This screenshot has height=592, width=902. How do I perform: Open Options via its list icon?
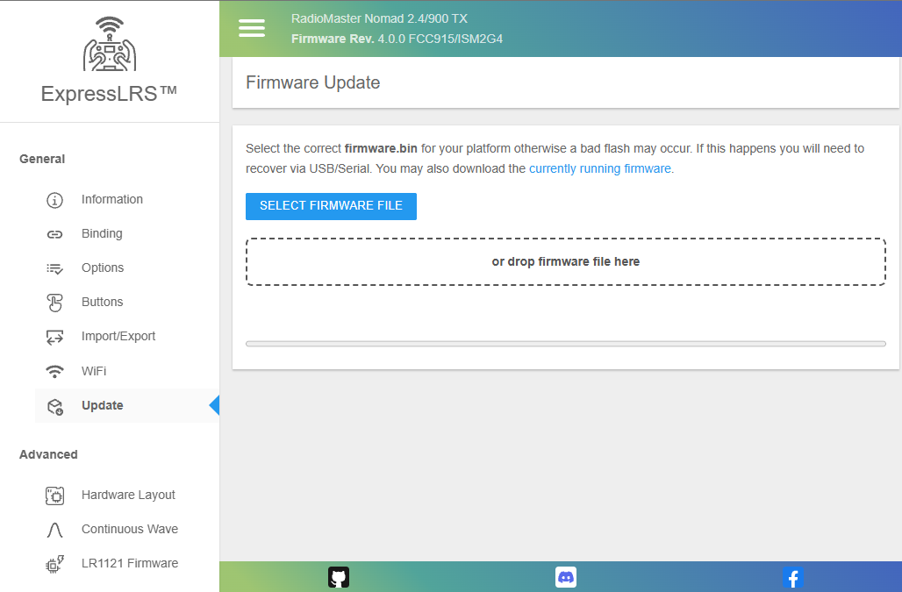click(54, 268)
